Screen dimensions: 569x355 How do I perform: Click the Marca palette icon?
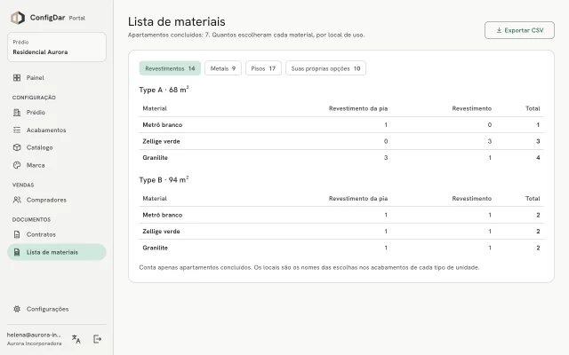(x=17, y=165)
